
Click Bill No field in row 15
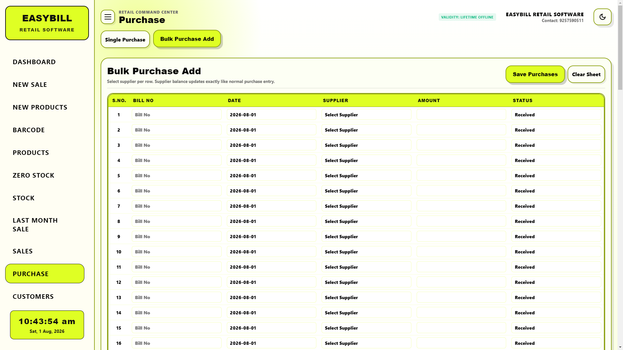click(177, 328)
